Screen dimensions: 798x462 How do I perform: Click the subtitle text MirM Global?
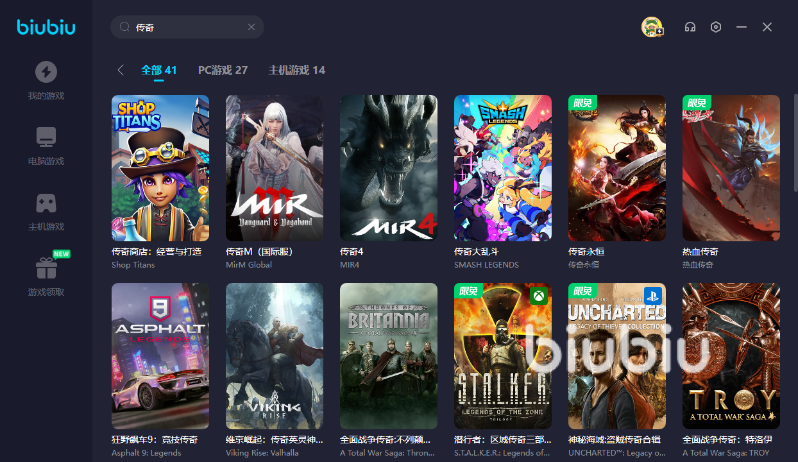(x=249, y=264)
